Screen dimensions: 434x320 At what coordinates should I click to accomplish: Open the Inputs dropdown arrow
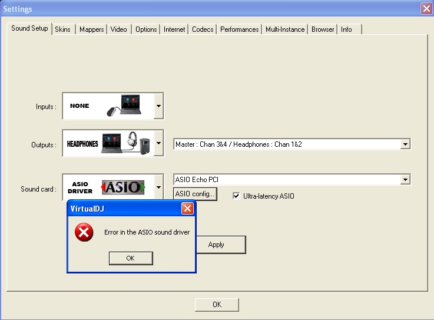(158, 106)
